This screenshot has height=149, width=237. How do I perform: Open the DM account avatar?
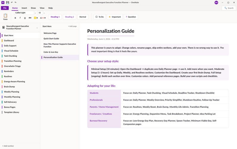tap(216, 3)
